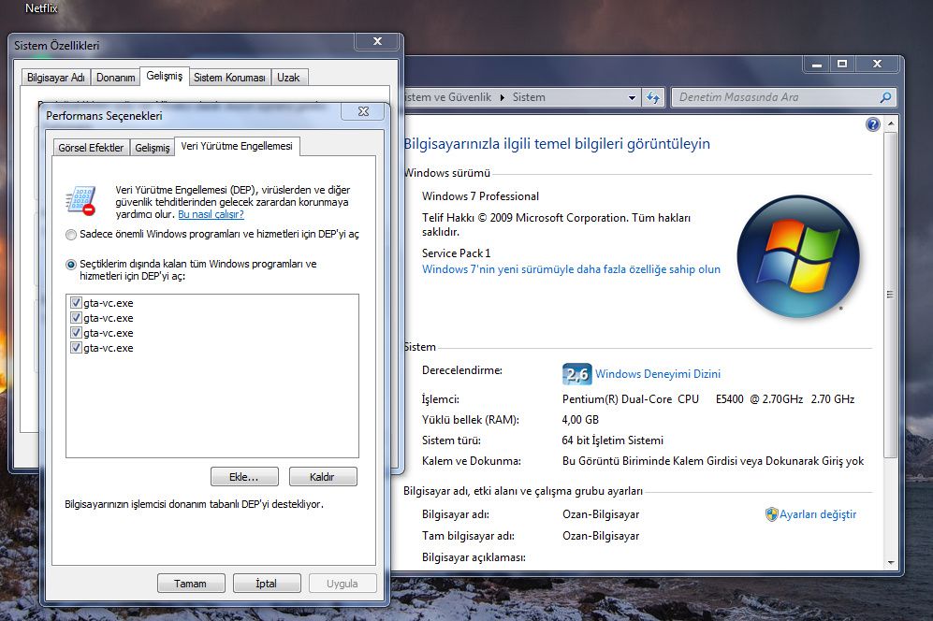933x621 pixels.
Task: Close the Sistem Özellikleri window
Action: [x=377, y=41]
